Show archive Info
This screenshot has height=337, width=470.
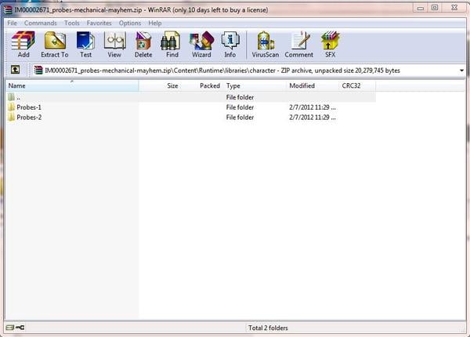coord(230,45)
